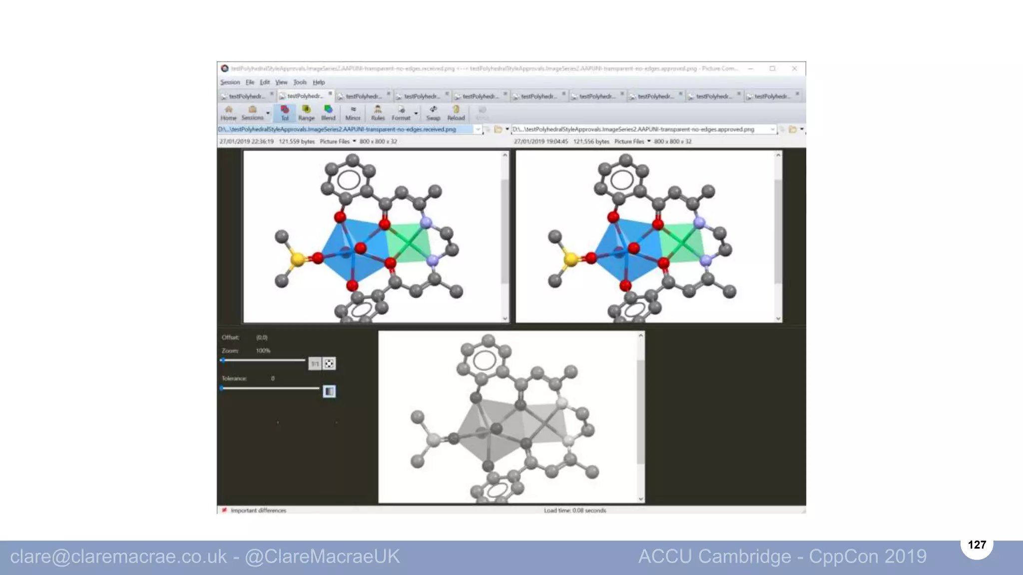The width and height of the screenshot is (1023, 575).
Task: Open the left Picture Files format dropdown
Action: [354, 141]
